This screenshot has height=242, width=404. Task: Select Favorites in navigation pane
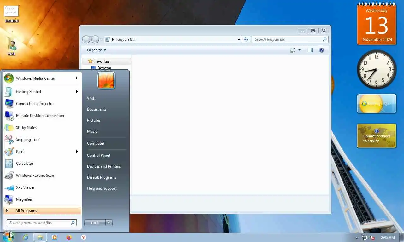point(102,61)
